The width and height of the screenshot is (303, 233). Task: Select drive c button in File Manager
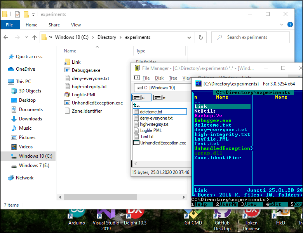(x=141, y=97)
